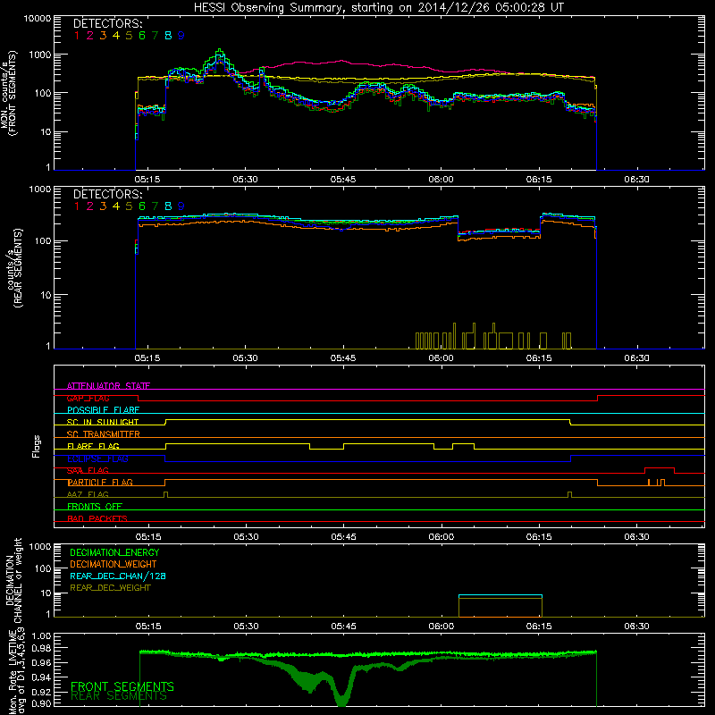The width and height of the screenshot is (715, 715).
Task: Click the cyan decimation step plateau near 06:10
Action: (x=500, y=595)
